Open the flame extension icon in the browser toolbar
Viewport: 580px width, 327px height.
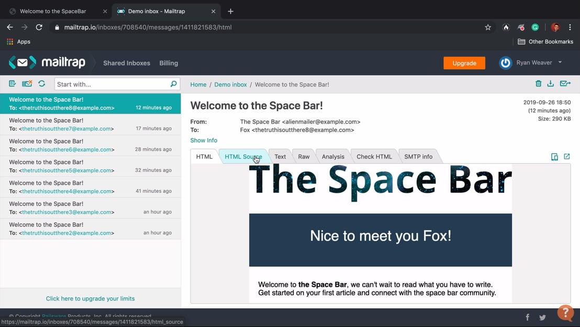(x=506, y=27)
